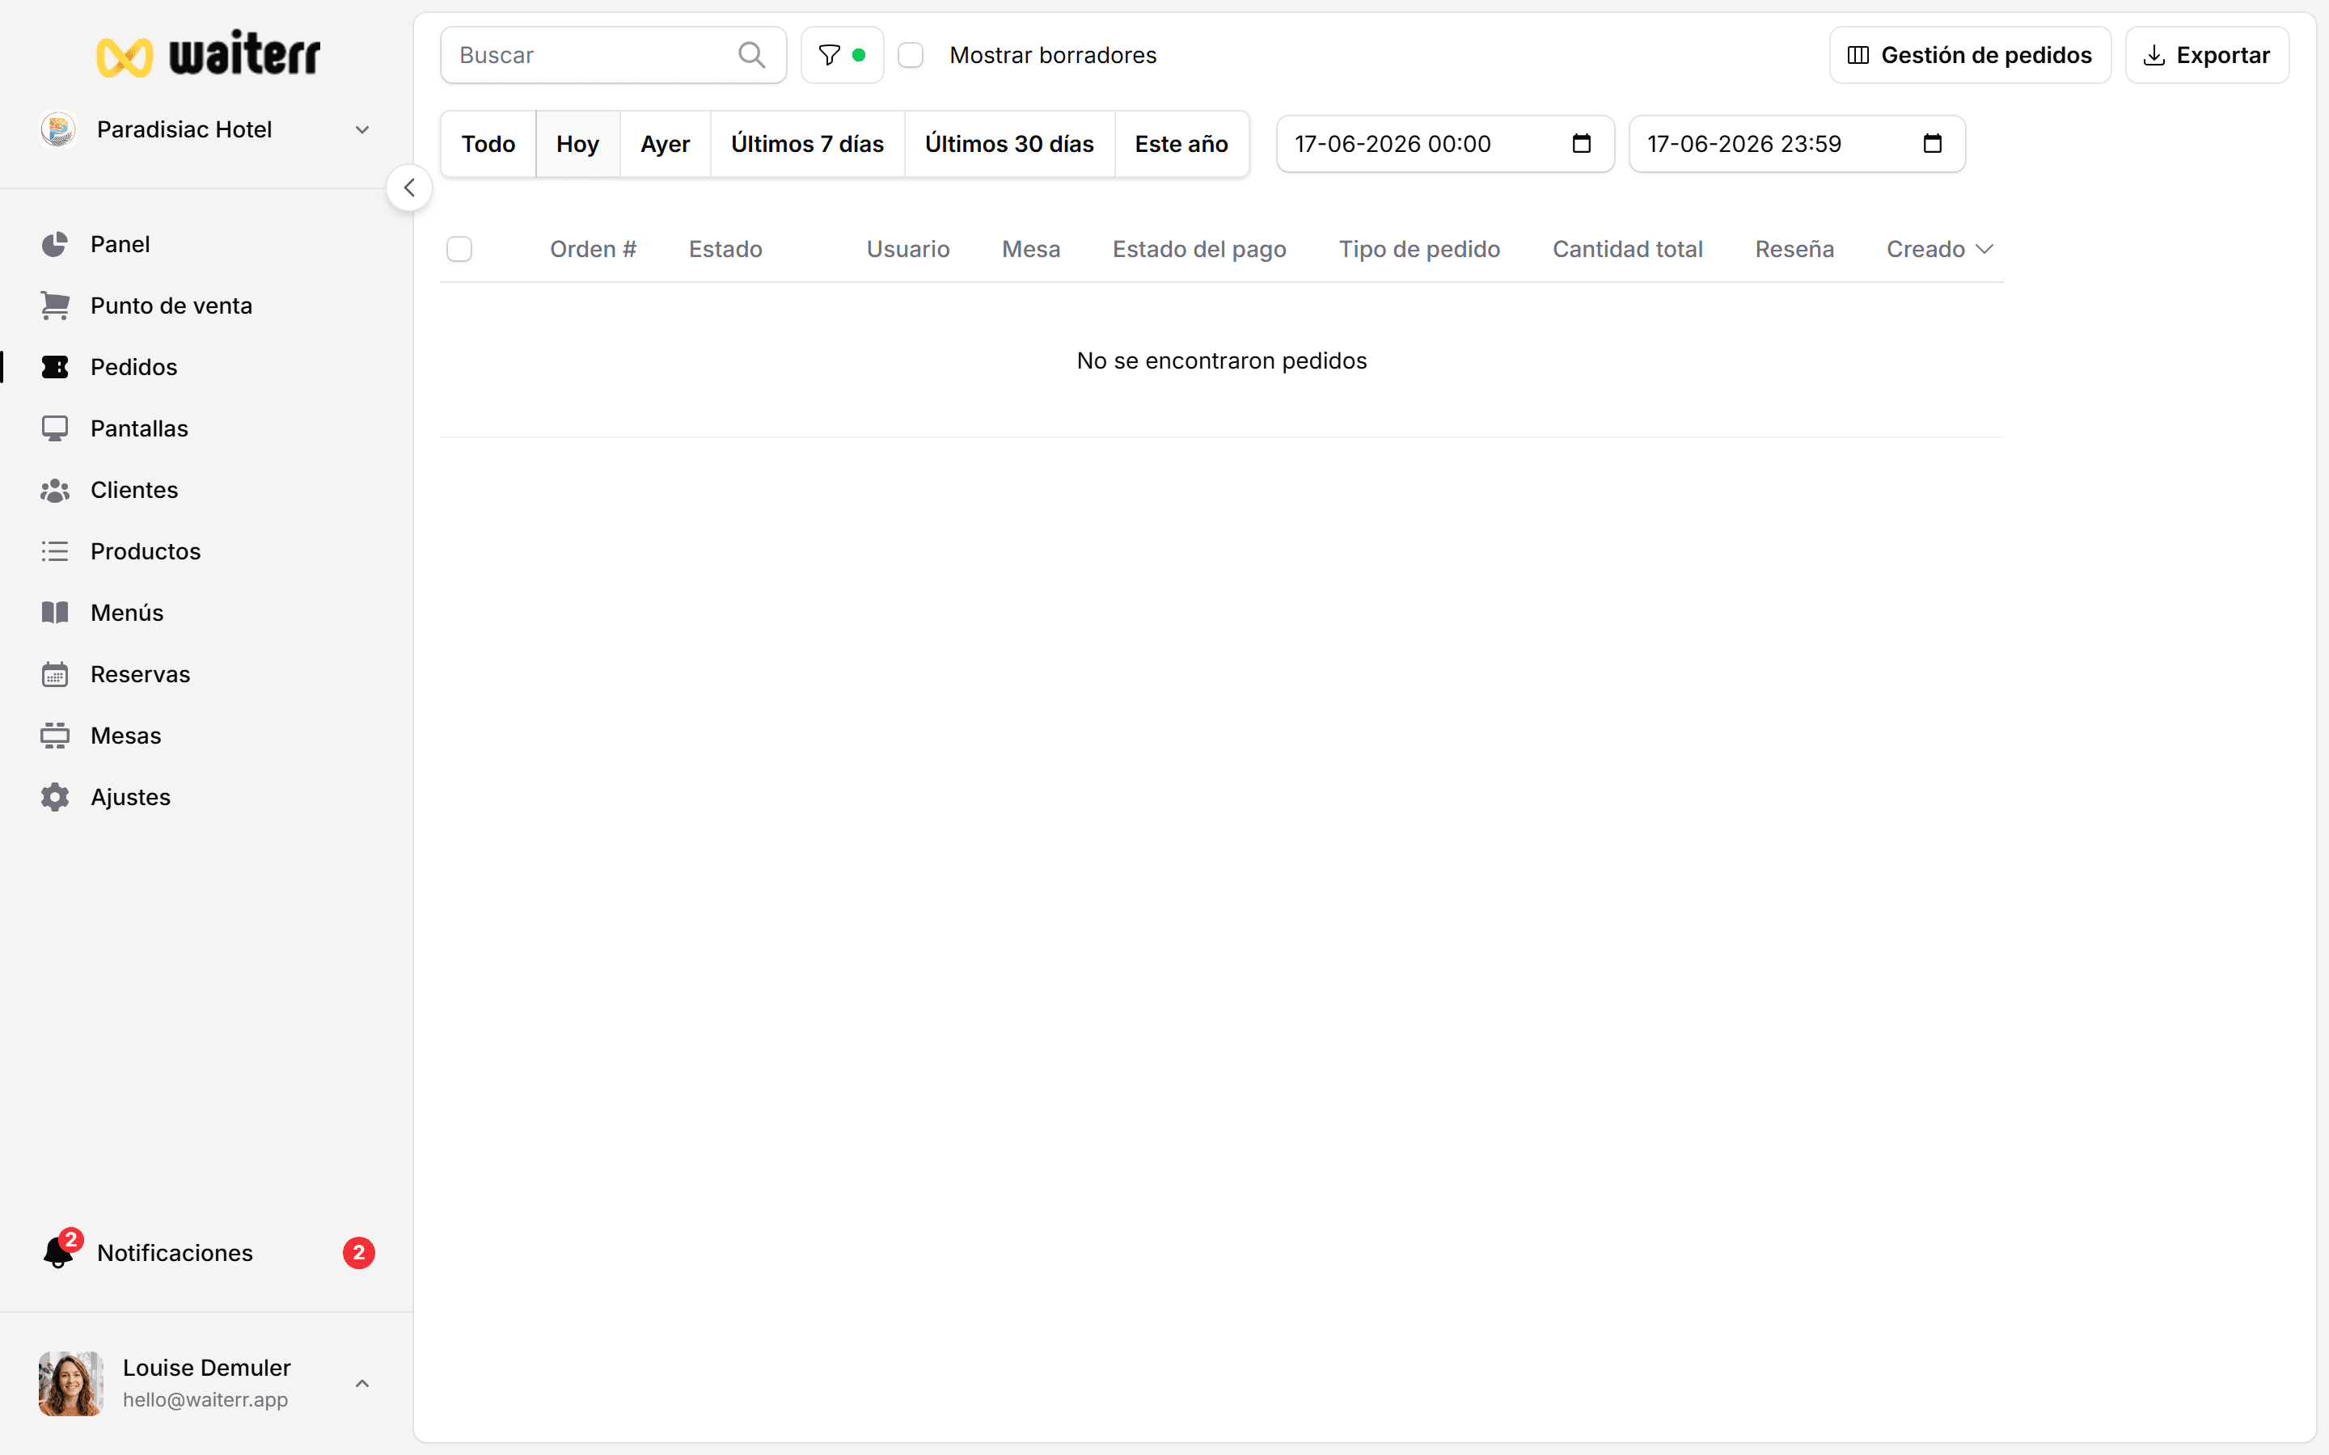Expand the Paradisiac Hotel venue dropdown
The width and height of the screenshot is (2329, 1455).
click(x=361, y=130)
